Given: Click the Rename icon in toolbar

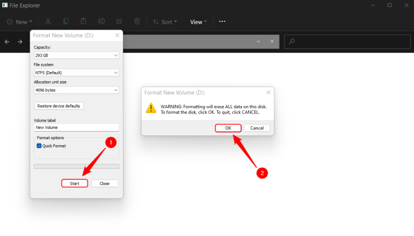Looking at the screenshot, I should pyautogui.click(x=101, y=22).
